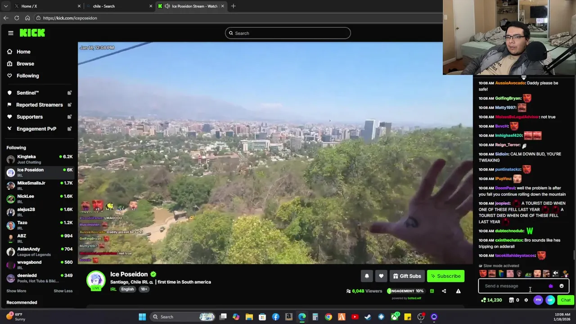576x324 pixels.
Task: Expand the browser tab list dropdown
Action: point(6,6)
